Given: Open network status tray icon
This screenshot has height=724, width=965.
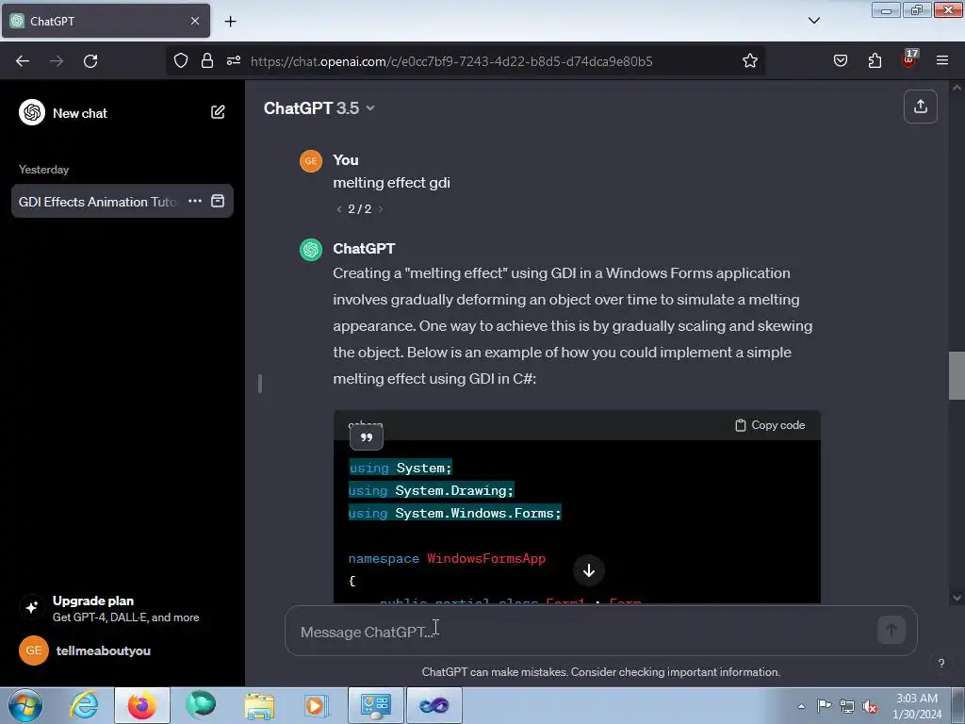Looking at the screenshot, I should (x=847, y=706).
